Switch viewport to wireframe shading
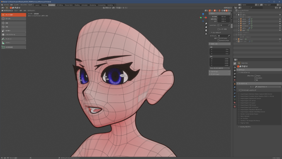 pos(222,11)
